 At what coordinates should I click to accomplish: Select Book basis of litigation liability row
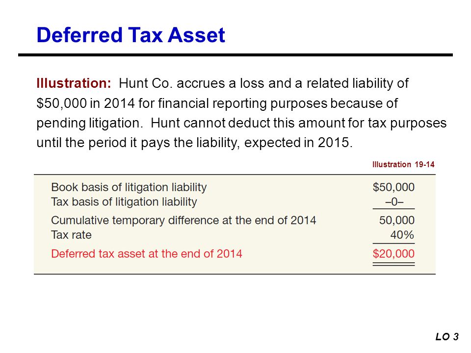[233, 187]
